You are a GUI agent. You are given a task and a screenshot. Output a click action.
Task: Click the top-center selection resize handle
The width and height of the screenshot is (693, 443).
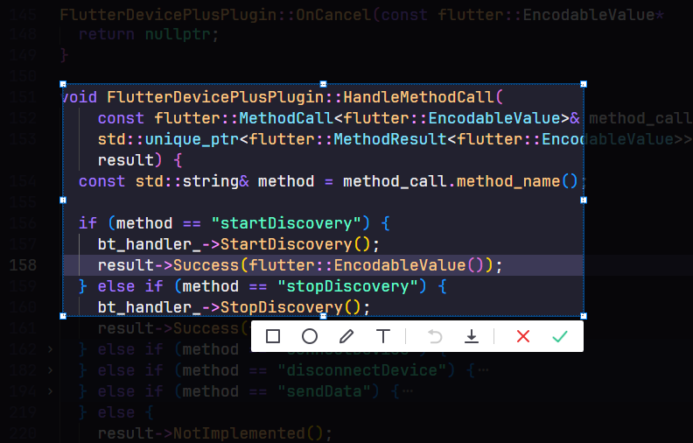(x=323, y=84)
